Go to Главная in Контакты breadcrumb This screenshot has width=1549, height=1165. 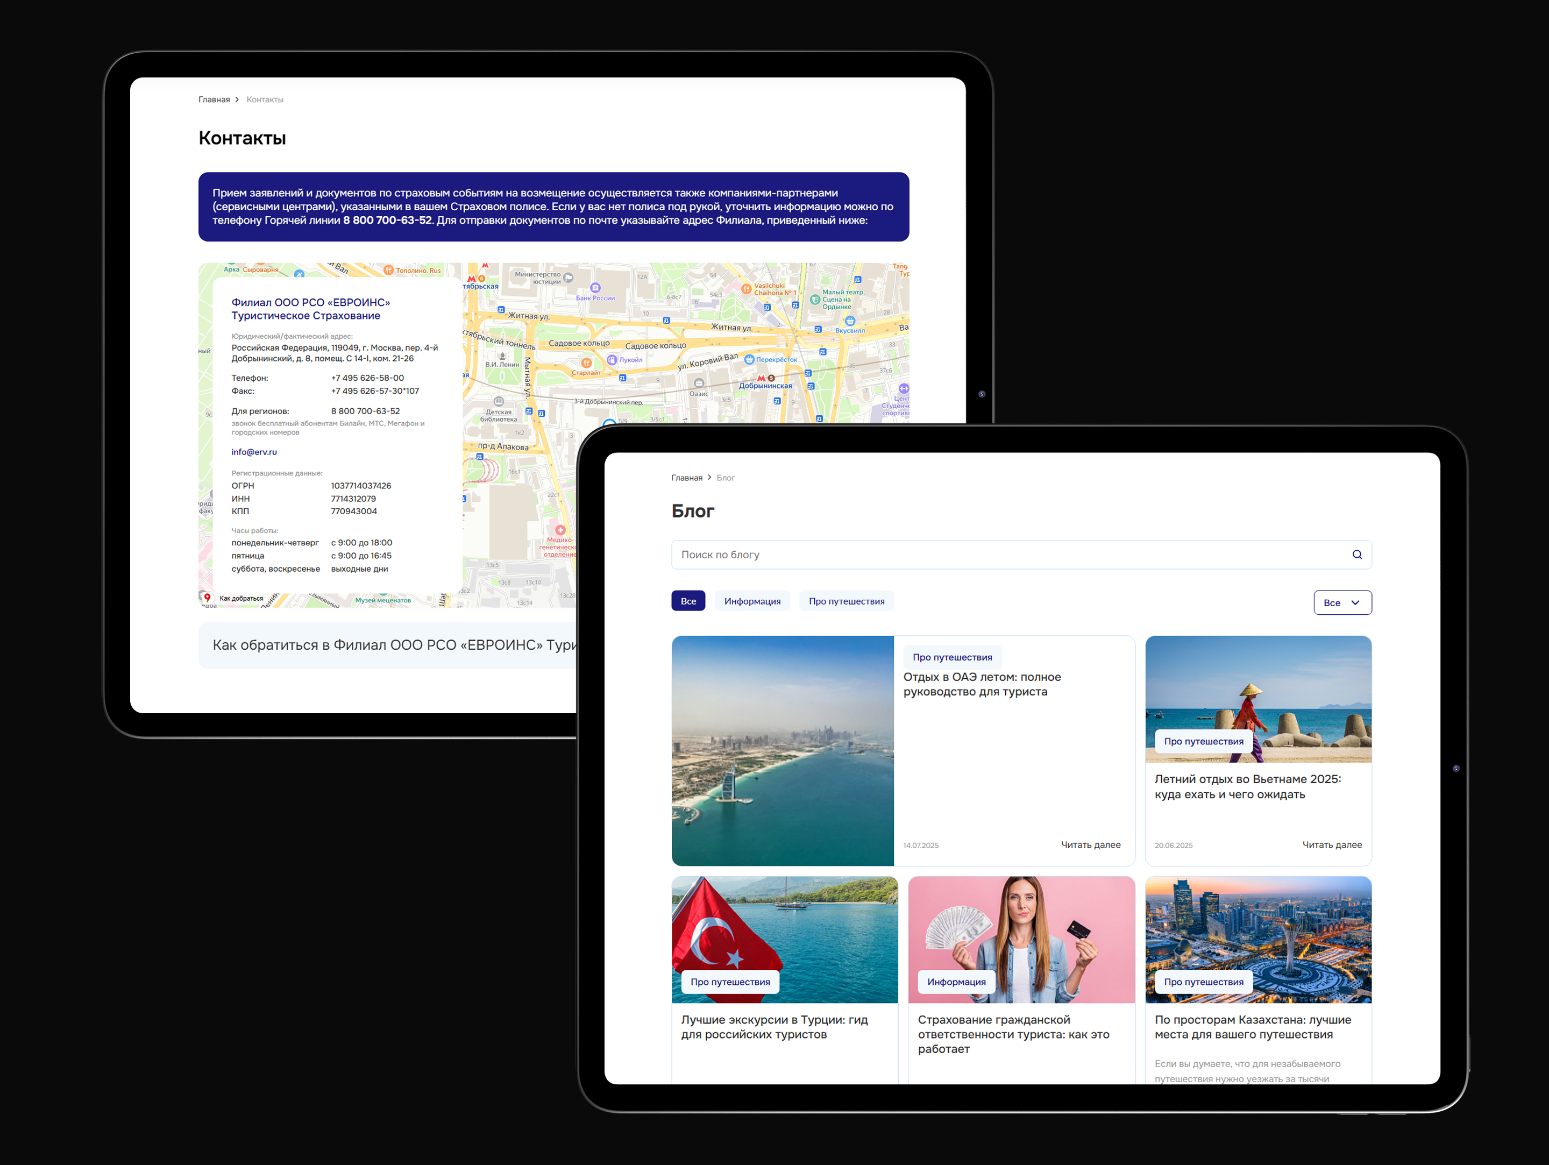pos(214,100)
